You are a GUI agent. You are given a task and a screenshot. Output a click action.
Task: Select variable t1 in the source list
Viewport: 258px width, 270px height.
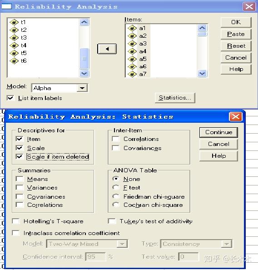18,22
